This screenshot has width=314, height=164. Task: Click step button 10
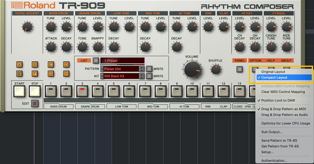click(192, 91)
